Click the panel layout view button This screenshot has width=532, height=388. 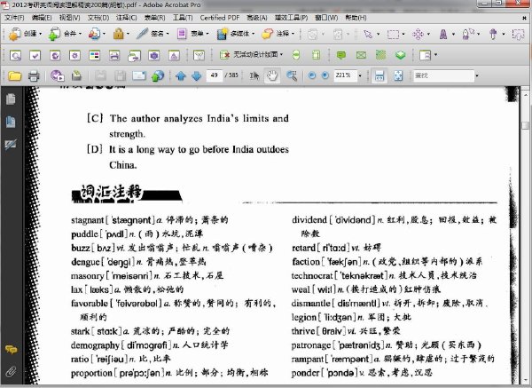click(x=425, y=55)
